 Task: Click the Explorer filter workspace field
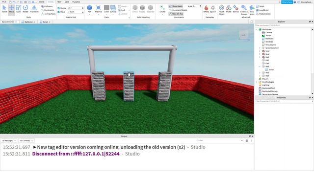[283, 25]
